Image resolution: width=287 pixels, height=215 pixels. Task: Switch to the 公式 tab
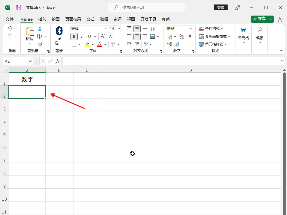[91, 19]
